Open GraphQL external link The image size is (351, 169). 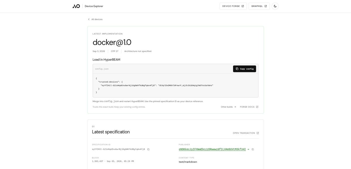(x=259, y=6)
